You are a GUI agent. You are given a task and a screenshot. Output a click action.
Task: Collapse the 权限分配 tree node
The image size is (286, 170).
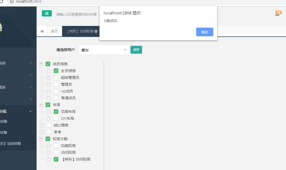(x=41, y=139)
